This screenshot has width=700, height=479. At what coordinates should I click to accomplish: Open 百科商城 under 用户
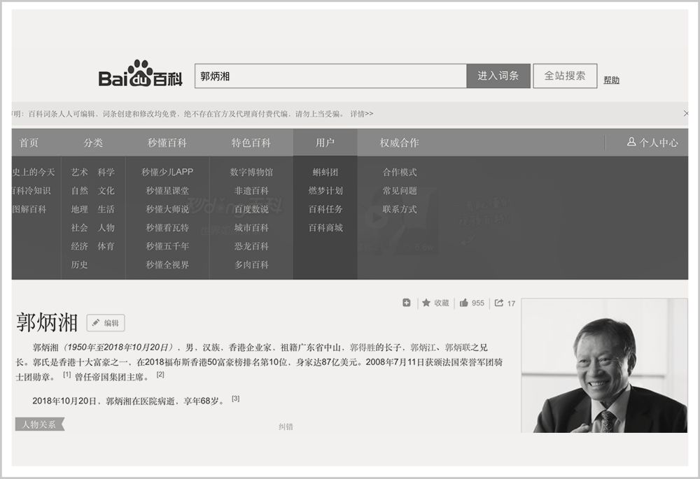325,227
